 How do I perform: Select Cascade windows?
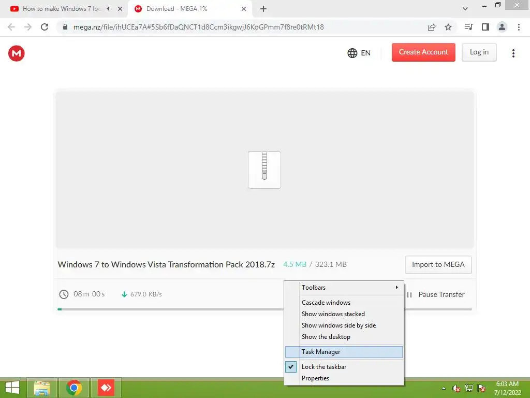tap(344, 303)
